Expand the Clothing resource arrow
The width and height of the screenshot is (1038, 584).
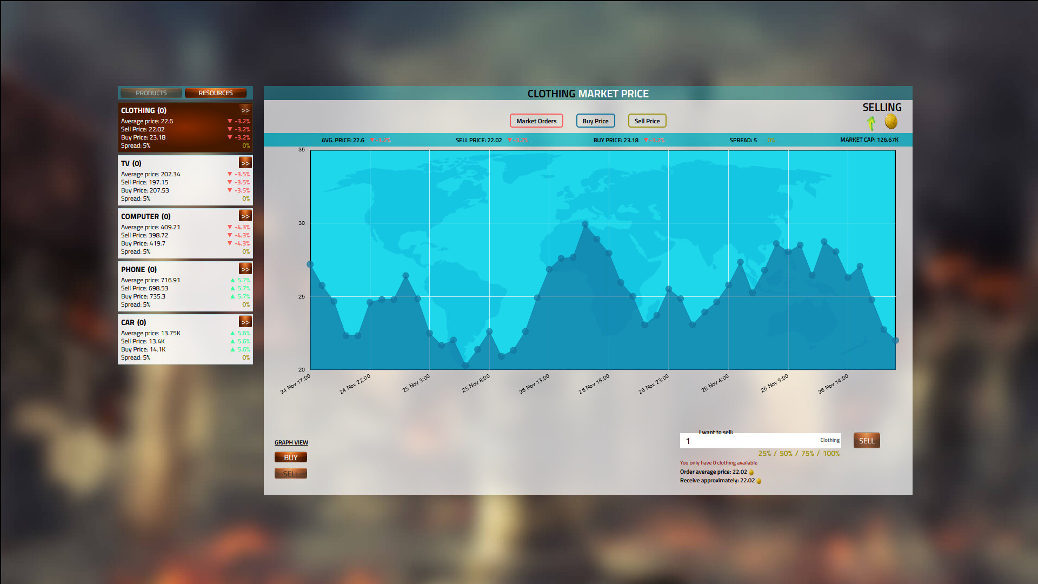[x=245, y=110]
